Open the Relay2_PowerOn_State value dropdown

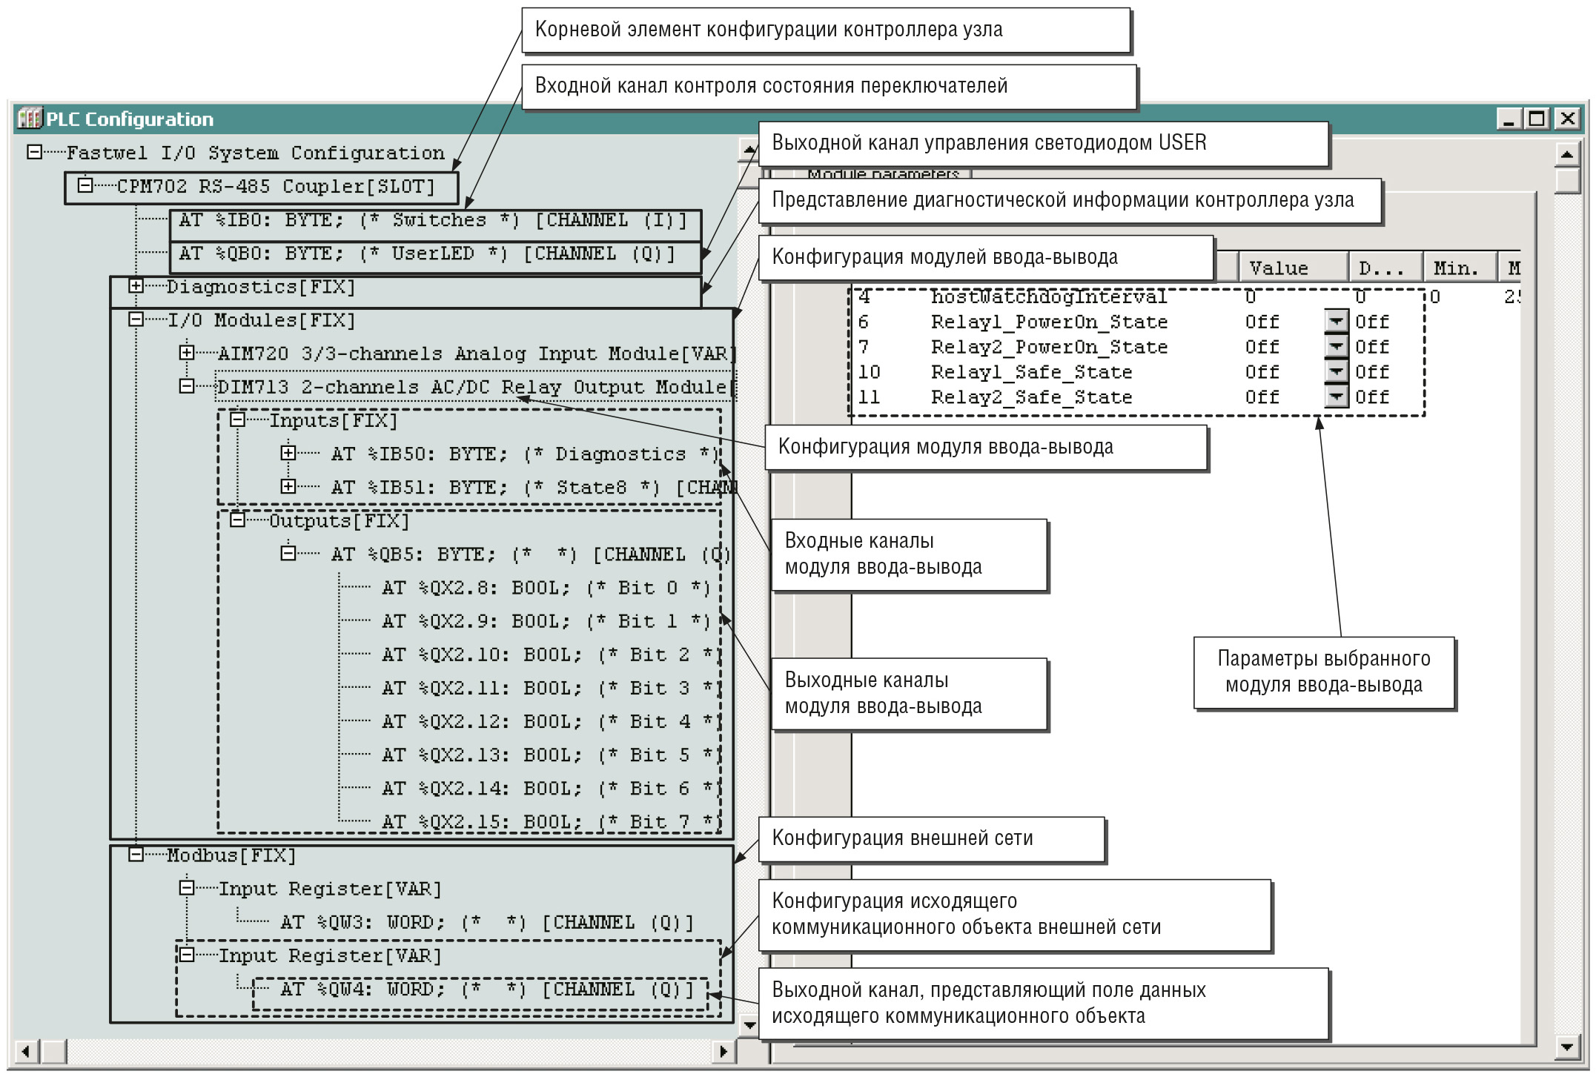[x=1336, y=347]
